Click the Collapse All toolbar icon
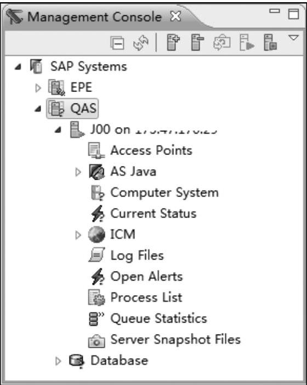 (117, 43)
